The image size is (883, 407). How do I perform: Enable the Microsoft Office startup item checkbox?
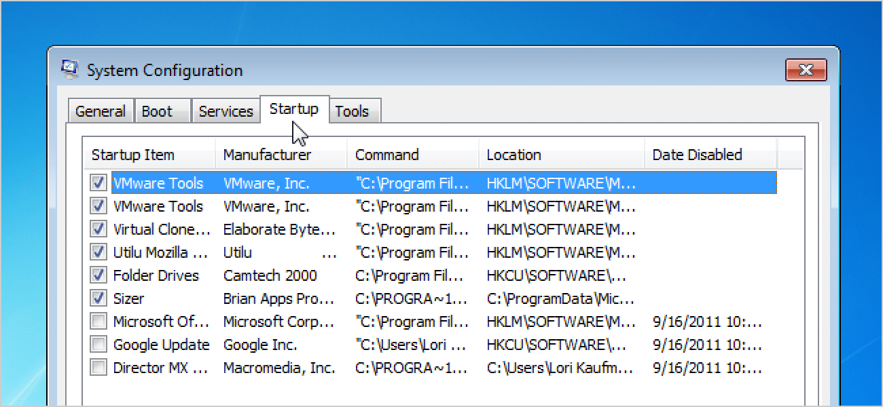pyautogui.click(x=99, y=322)
